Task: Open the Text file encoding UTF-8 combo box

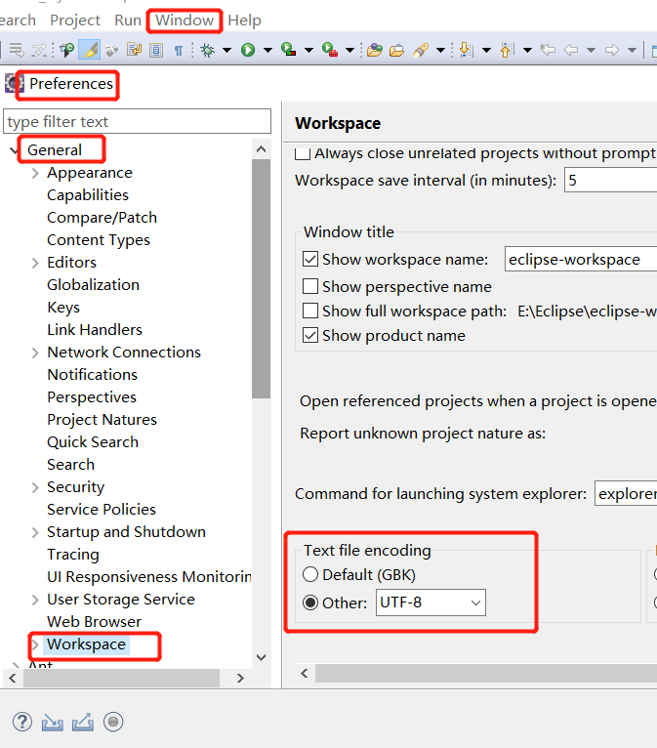Action: coord(431,603)
